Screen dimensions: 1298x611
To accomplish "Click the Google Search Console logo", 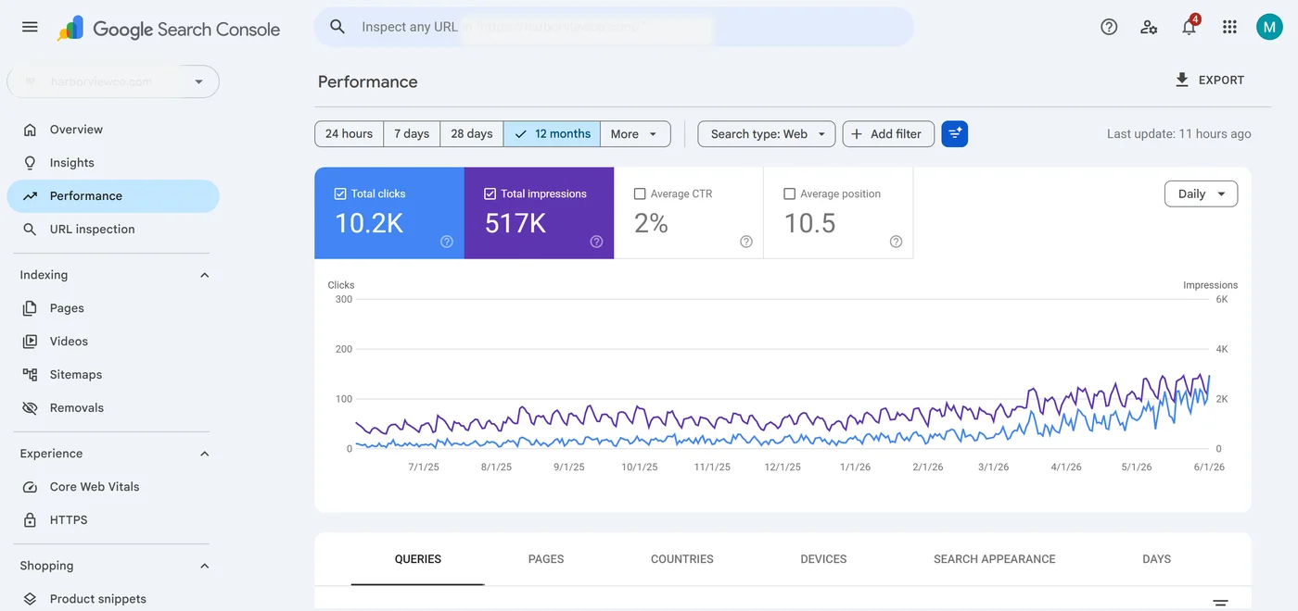I will 168,29.
